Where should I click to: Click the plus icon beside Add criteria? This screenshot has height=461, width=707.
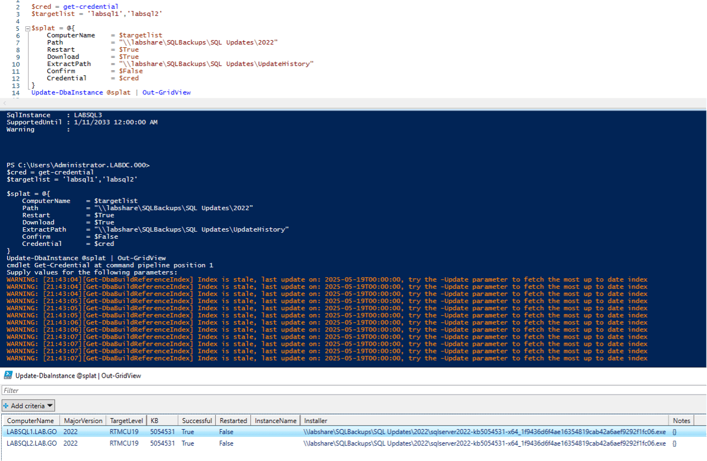coord(6,406)
